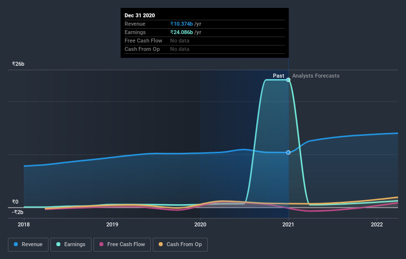The image size is (406, 259).
Task: Toggle the Cash From Op legend button
Action: [180, 245]
